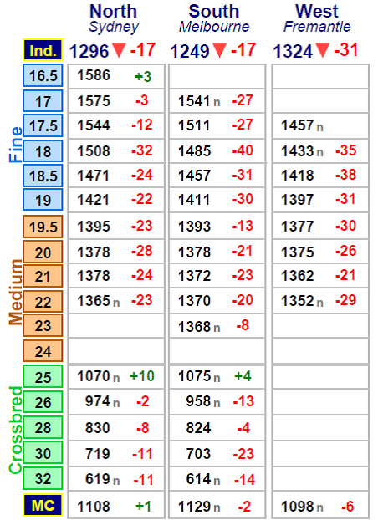The height and width of the screenshot is (520, 378).
Task: Select the 16.5 micron blue label
Action: point(43,75)
